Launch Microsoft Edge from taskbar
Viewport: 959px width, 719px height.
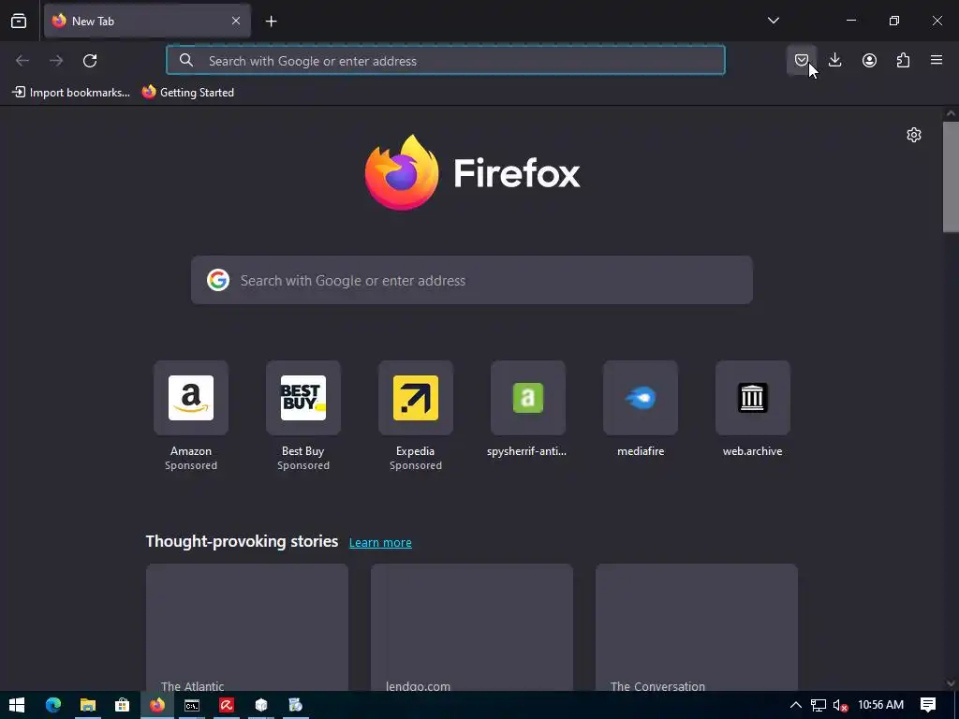(x=53, y=705)
